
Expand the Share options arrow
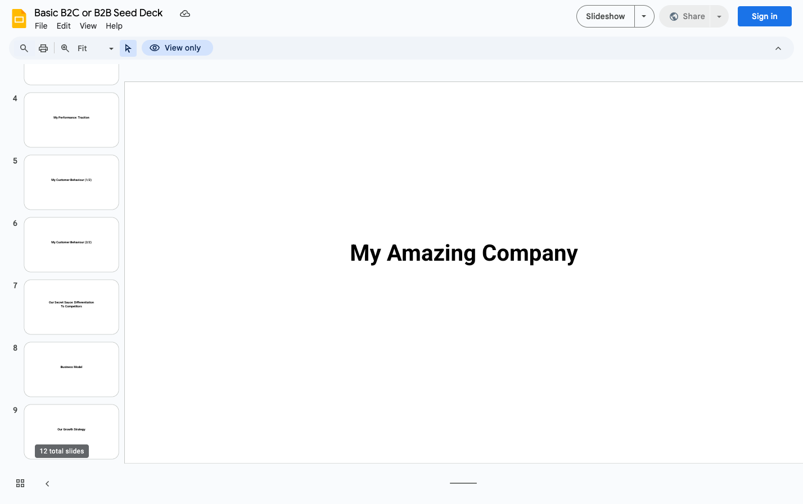coord(719,16)
